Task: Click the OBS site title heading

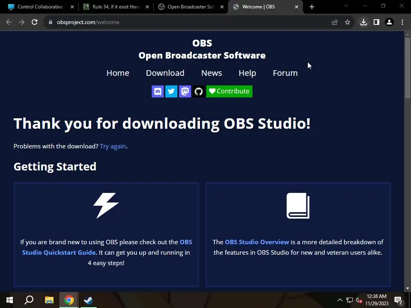Action: coord(202,49)
